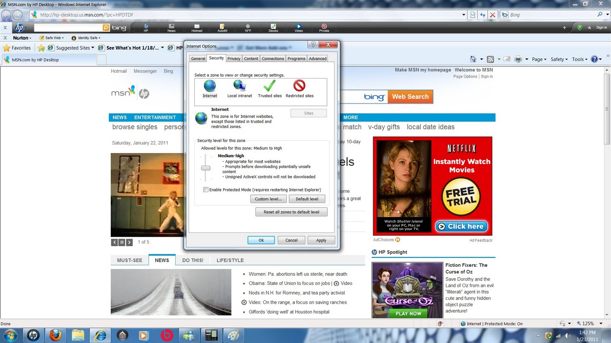
Task: Click the volume speaker in system tray
Action: click(567, 336)
